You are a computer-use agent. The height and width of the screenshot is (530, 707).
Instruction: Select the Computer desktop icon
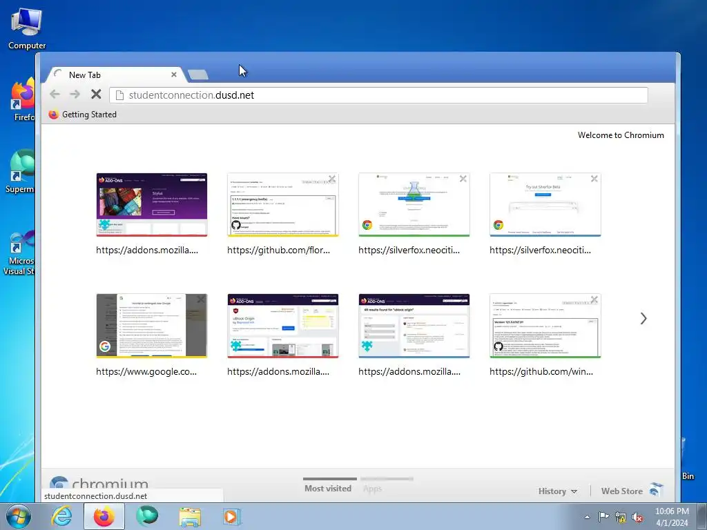[27, 29]
